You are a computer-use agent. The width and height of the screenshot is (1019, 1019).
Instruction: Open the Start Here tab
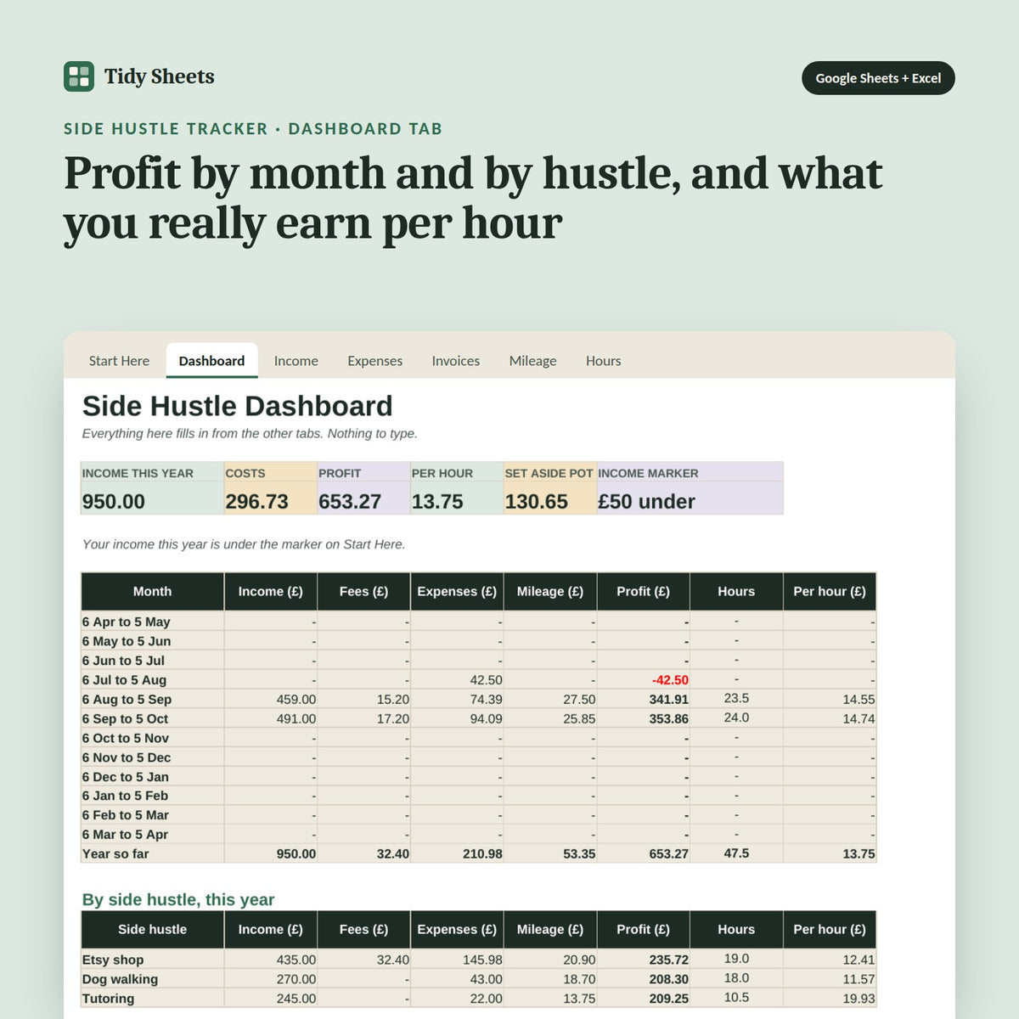coord(119,361)
